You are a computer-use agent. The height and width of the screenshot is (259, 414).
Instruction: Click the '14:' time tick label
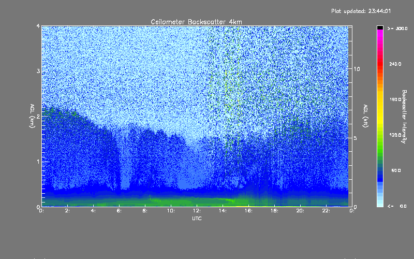click(x=223, y=211)
